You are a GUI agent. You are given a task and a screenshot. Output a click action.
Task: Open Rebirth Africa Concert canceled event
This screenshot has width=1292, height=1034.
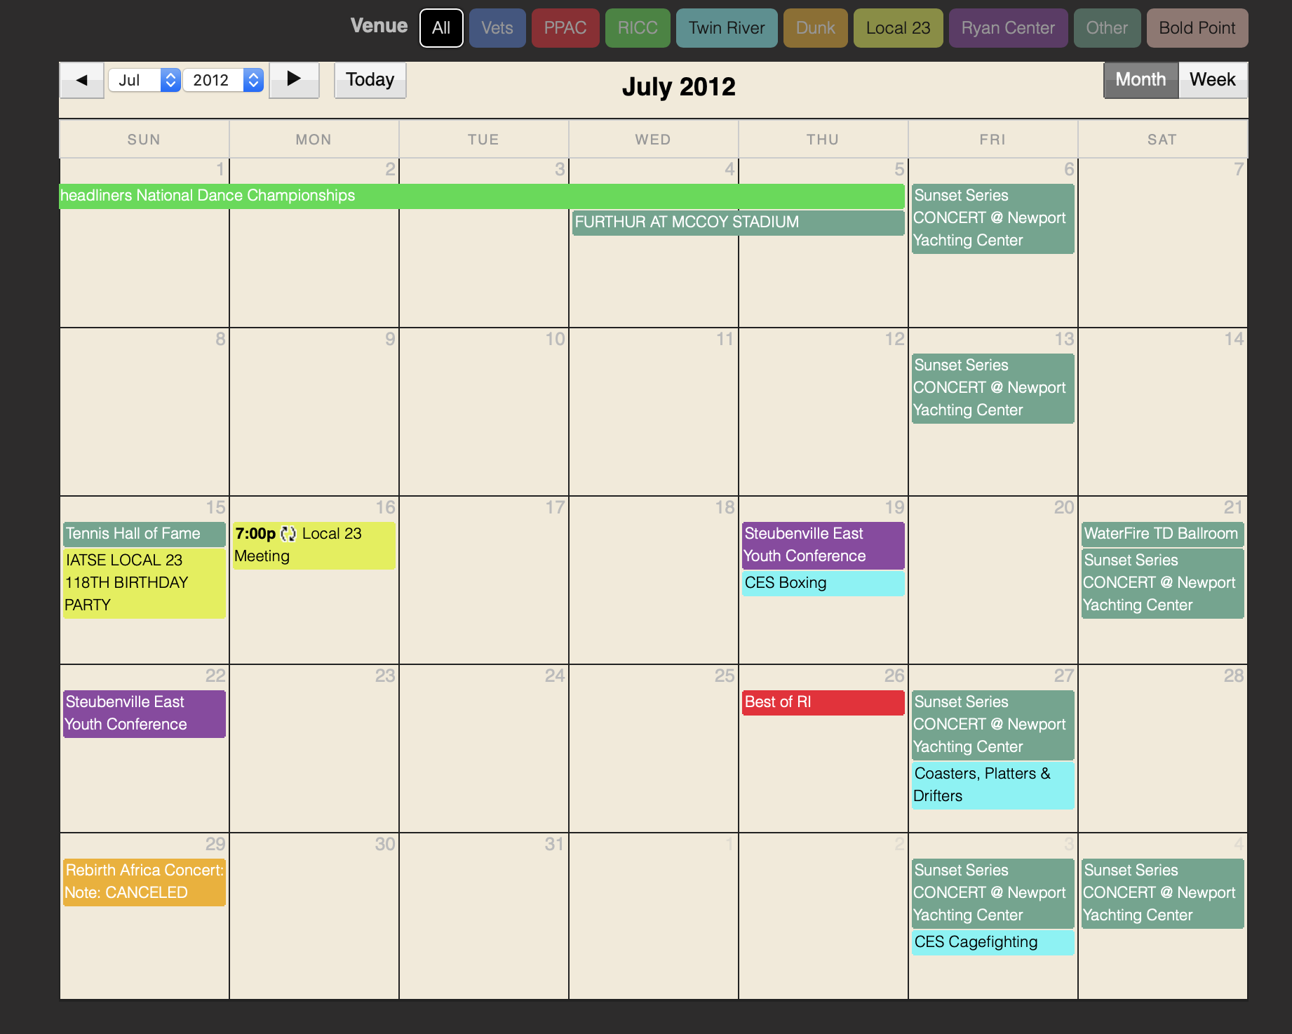tap(144, 882)
